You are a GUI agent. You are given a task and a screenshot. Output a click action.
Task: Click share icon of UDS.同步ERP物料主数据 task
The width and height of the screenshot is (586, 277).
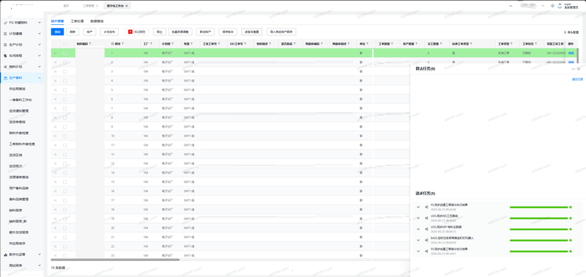point(426,229)
